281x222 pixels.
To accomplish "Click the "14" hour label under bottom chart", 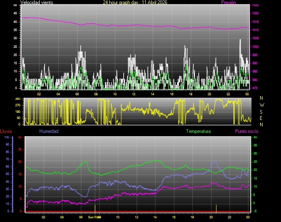I will click(x=155, y=217).
